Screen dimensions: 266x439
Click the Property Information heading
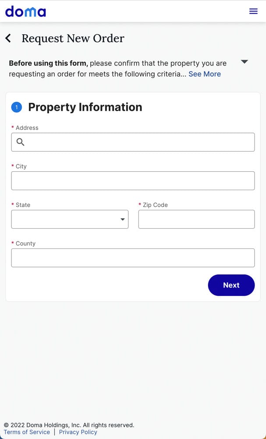click(85, 107)
